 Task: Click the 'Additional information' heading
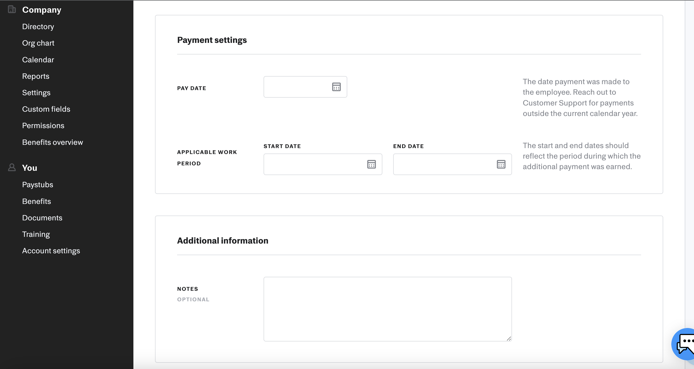pyautogui.click(x=223, y=241)
